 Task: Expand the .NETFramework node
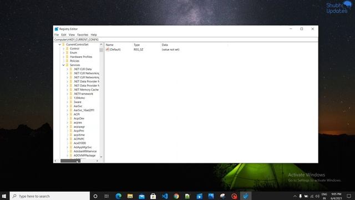(x=68, y=94)
